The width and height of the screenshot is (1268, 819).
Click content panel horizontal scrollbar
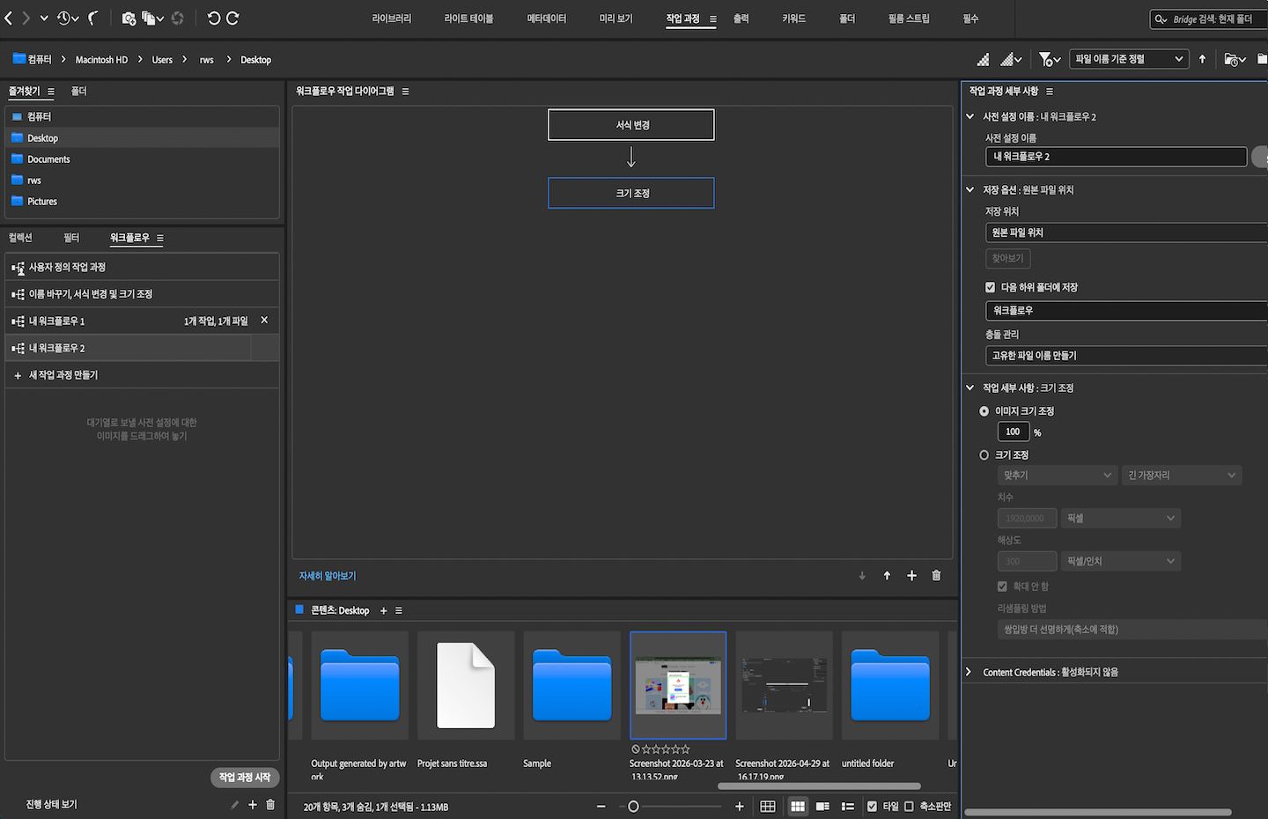click(x=819, y=786)
